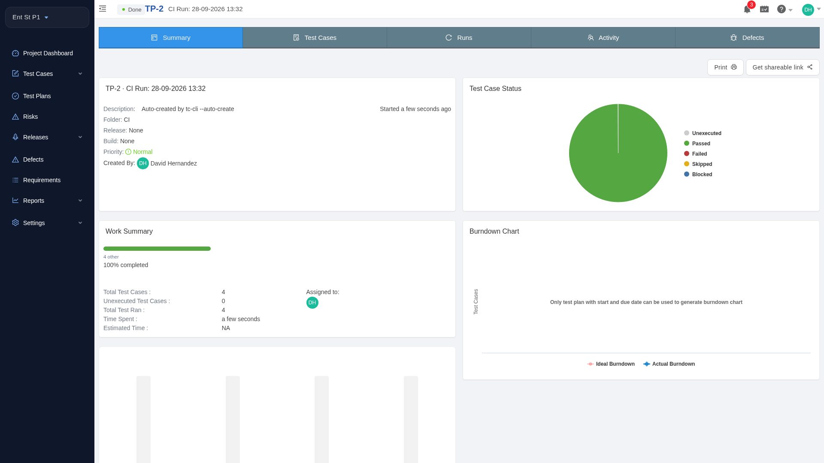Viewport: 824px width, 463px height.
Task: Toggle Passed series in pie legend
Action: (x=697, y=144)
